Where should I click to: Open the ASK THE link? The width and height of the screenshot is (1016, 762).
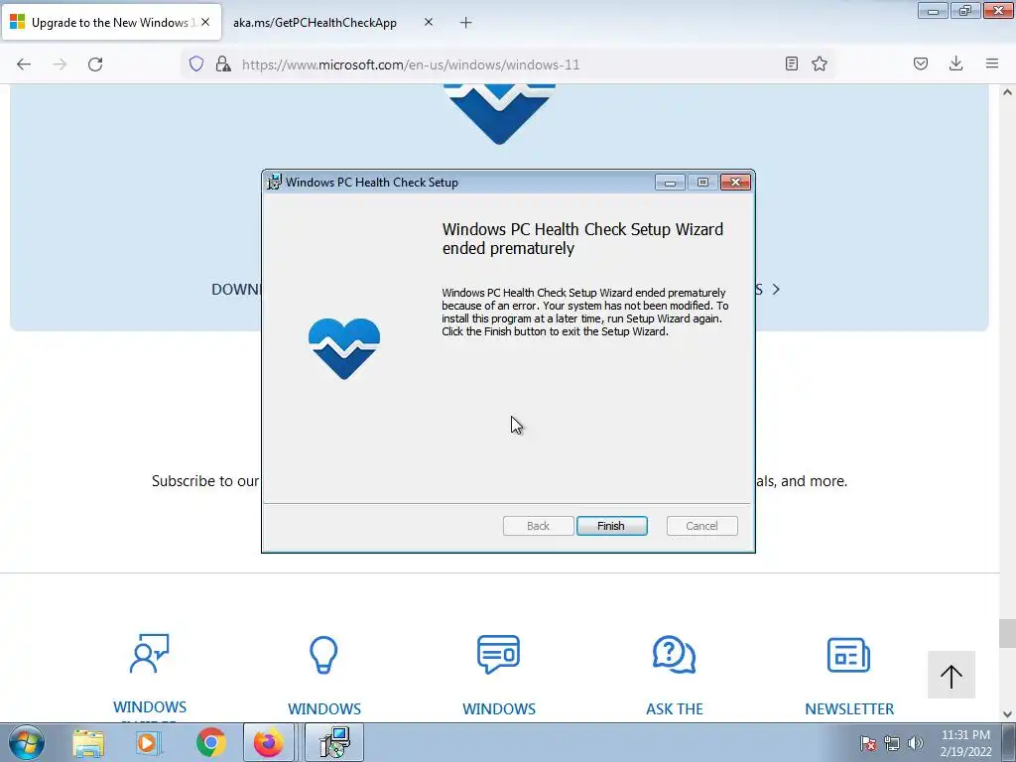coord(674,708)
